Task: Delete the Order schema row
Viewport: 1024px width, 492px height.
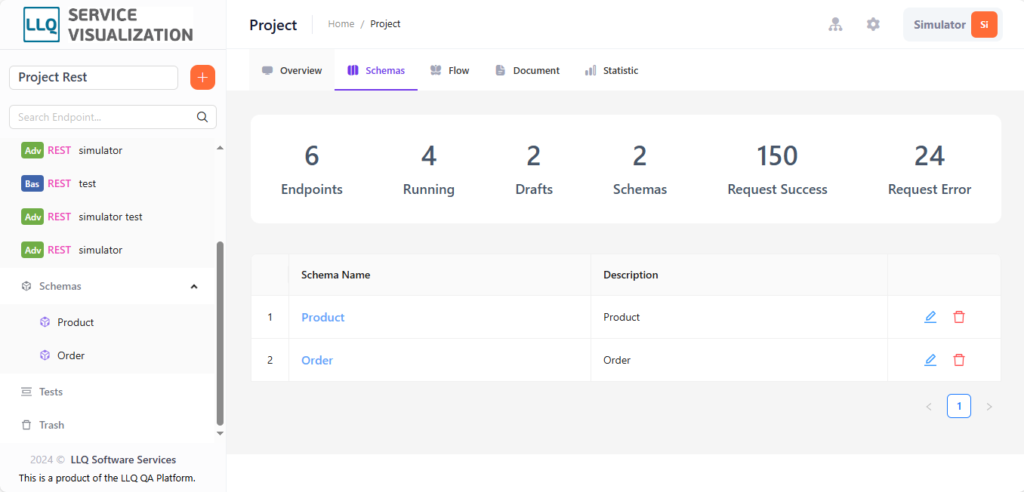Action: click(959, 360)
